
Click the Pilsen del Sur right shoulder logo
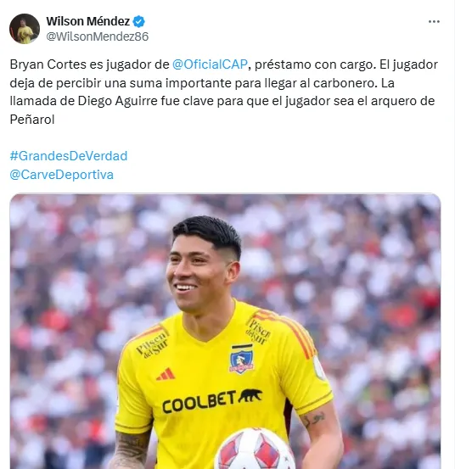click(258, 332)
